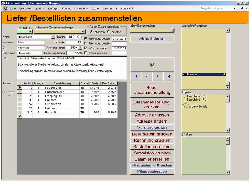Click the Ebayname field
The width and height of the screenshot is (250, 181).
(29, 53)
